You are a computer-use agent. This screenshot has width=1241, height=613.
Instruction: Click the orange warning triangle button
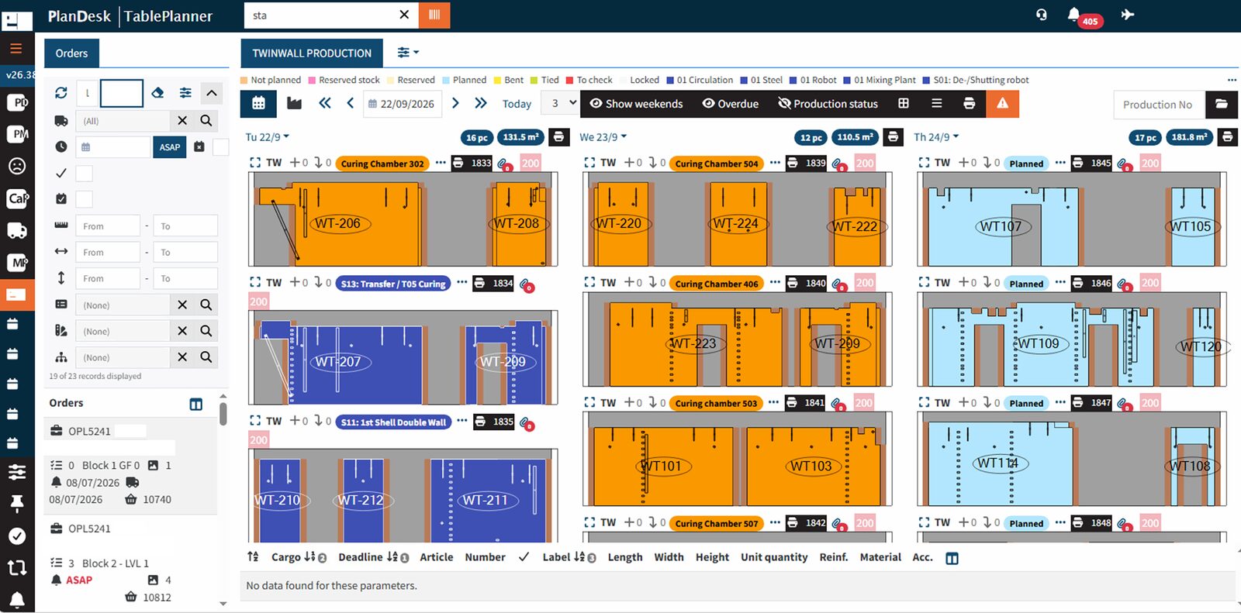[x=1003, y=103]
